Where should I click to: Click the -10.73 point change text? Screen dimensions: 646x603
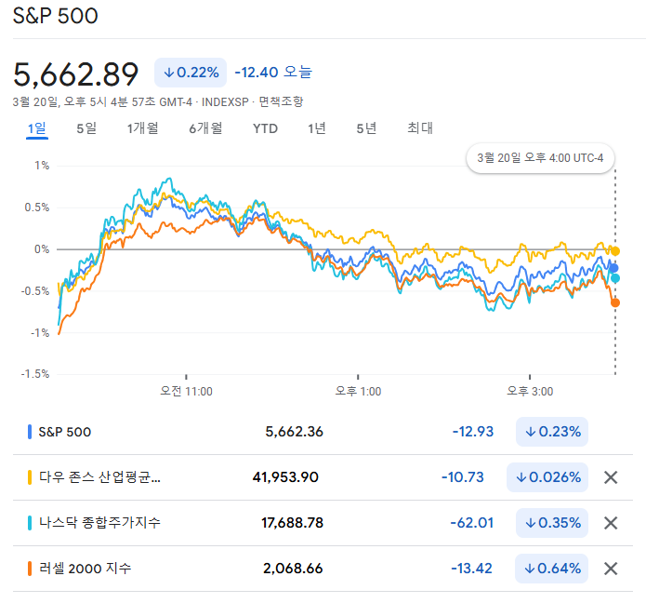463,477
